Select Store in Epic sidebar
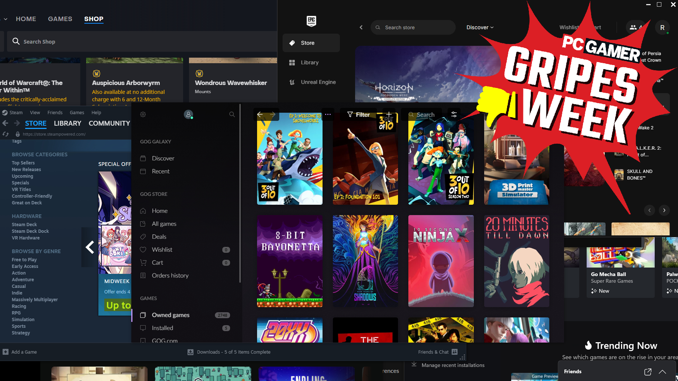 (311, 43)
